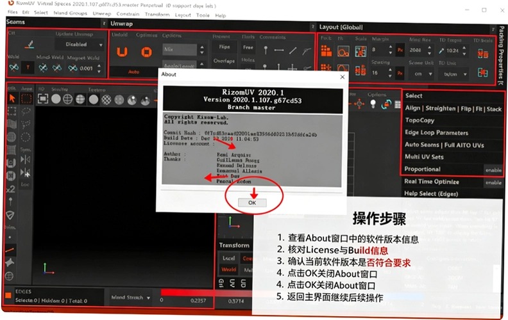Toggle the Spacing Px unit button

(x=400, y=74)
